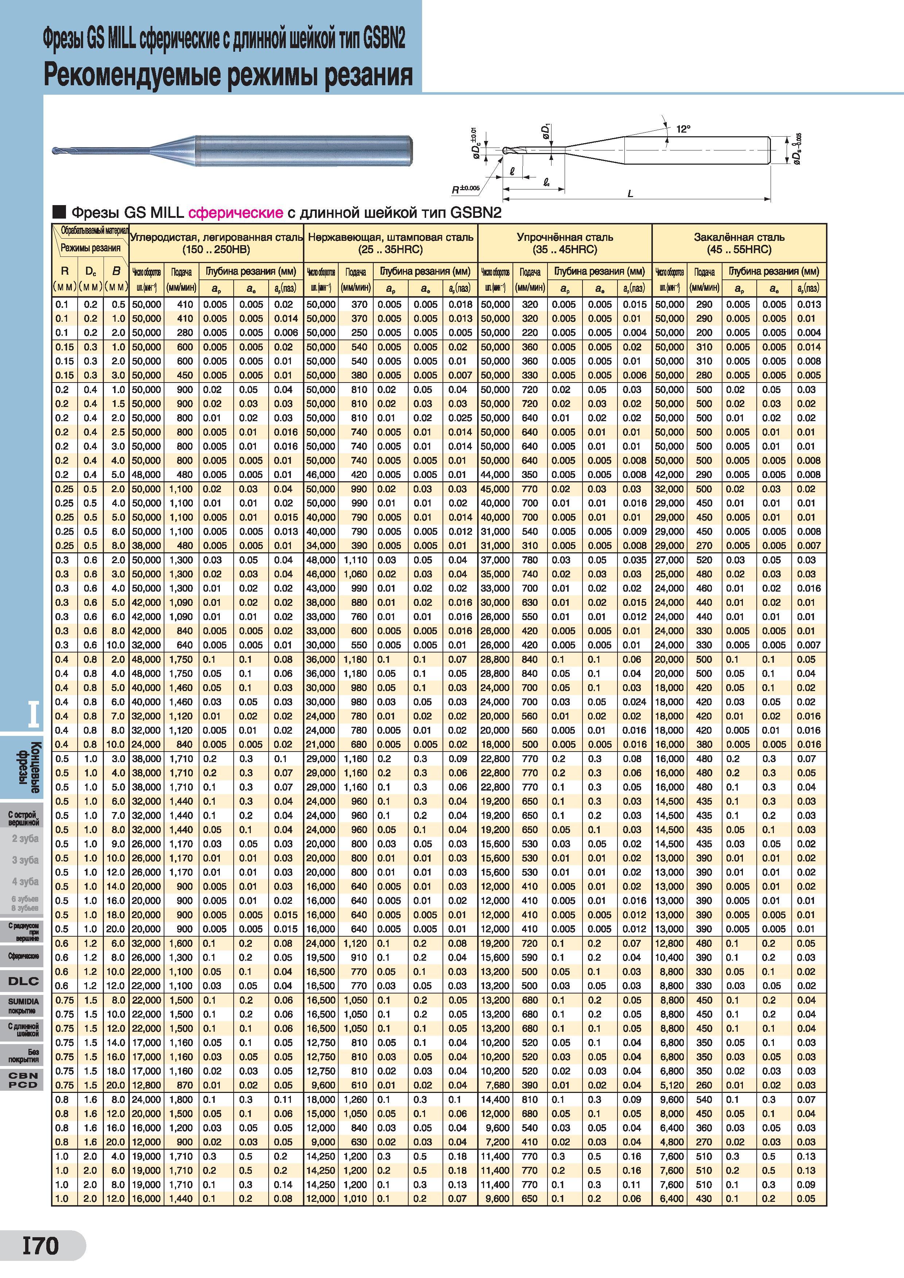Click the top title 'Фрезы GS MILL сферические с длинной шейкой тип GSBN2'
Screen dimensions: 904x1278
(224, 38)
